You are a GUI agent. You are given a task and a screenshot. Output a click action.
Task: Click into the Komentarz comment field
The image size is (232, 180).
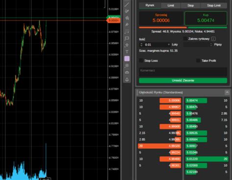(x=183, y=72)
